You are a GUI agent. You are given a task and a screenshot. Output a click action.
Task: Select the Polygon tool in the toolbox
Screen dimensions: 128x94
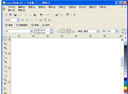pos(5,75)
